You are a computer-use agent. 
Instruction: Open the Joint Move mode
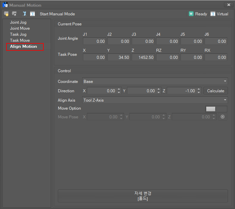pos(20,28)
